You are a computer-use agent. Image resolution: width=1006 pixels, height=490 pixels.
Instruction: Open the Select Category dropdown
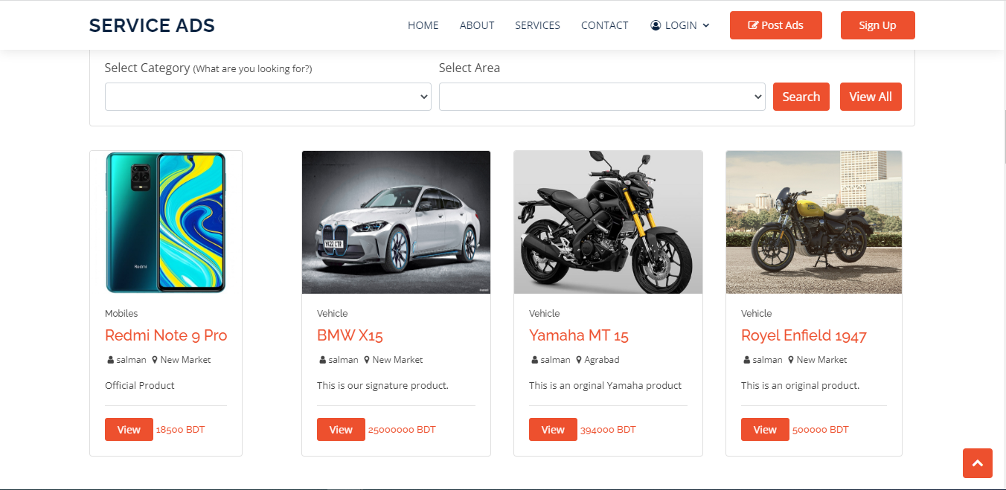tap(268, 97)
